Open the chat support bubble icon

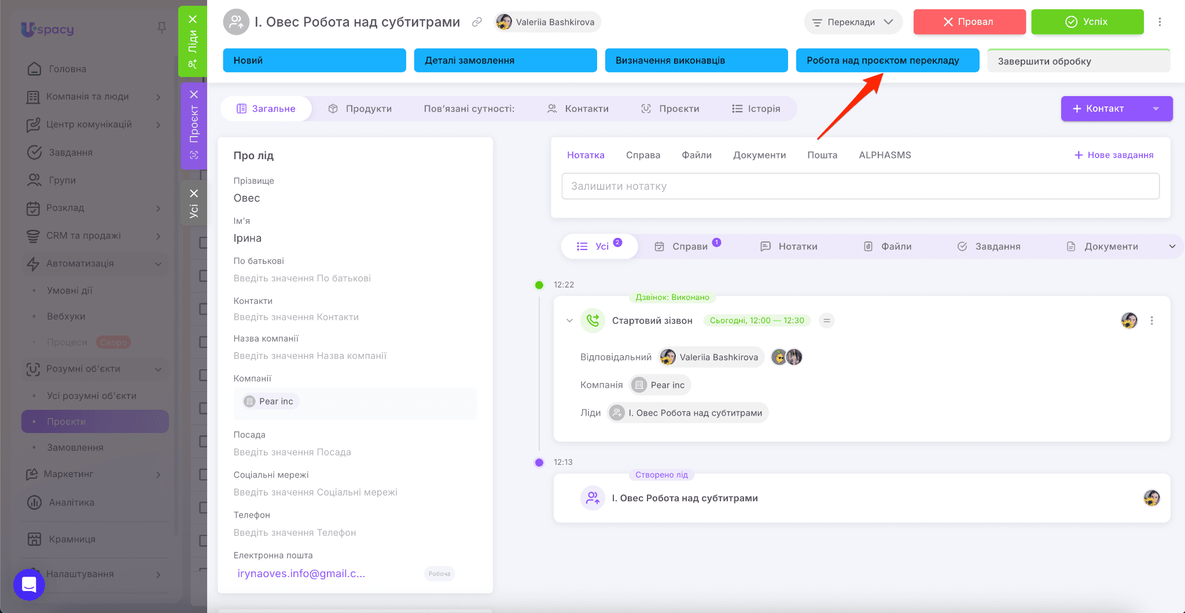point(29,585)
